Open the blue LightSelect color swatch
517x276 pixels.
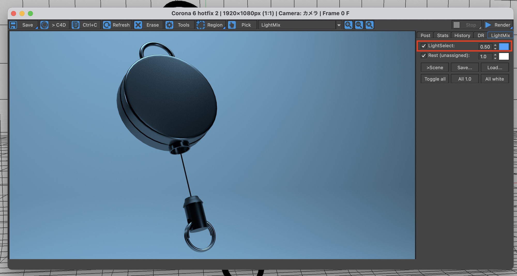(504, 46)
